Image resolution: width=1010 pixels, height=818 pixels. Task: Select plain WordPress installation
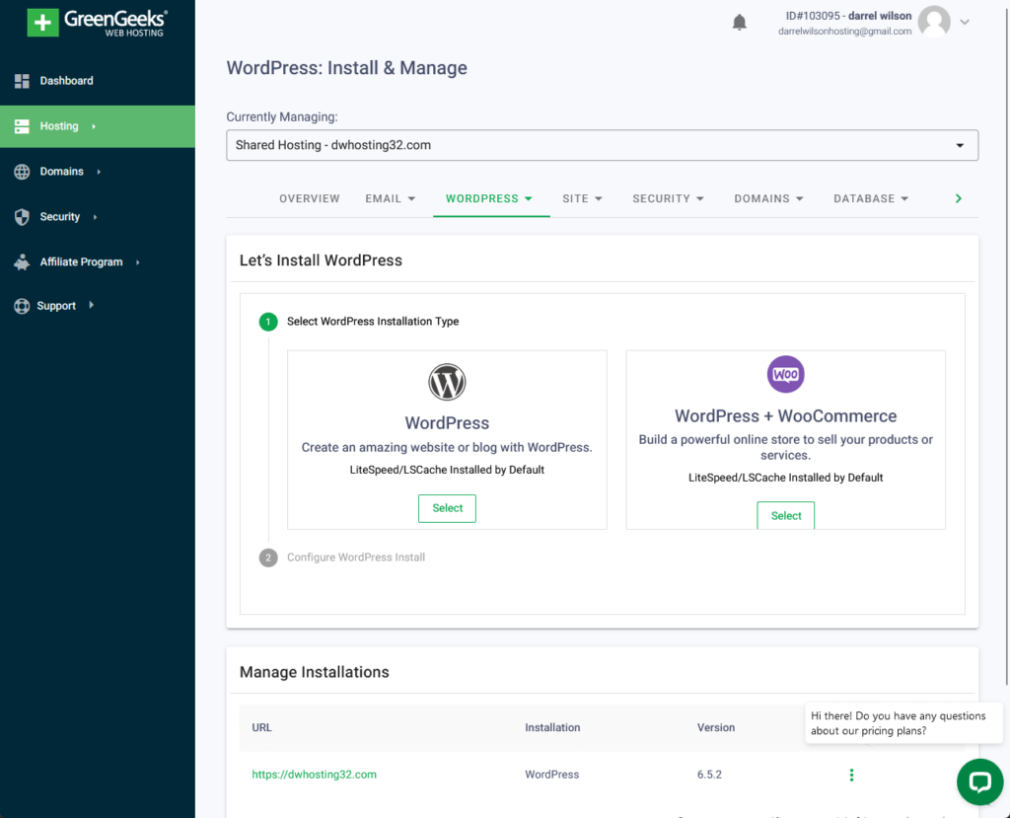[447, 508]
